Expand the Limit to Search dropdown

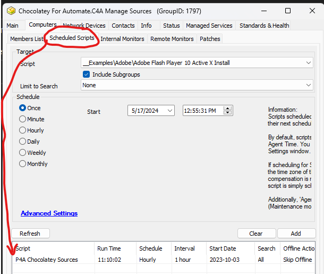click(x=309, y=85)
